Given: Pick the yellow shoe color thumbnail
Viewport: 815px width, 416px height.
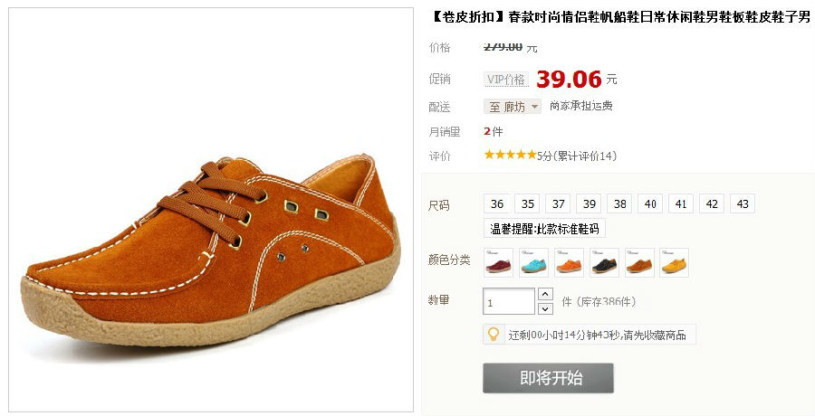Looking at the screenshot, I should click(674, 262).
